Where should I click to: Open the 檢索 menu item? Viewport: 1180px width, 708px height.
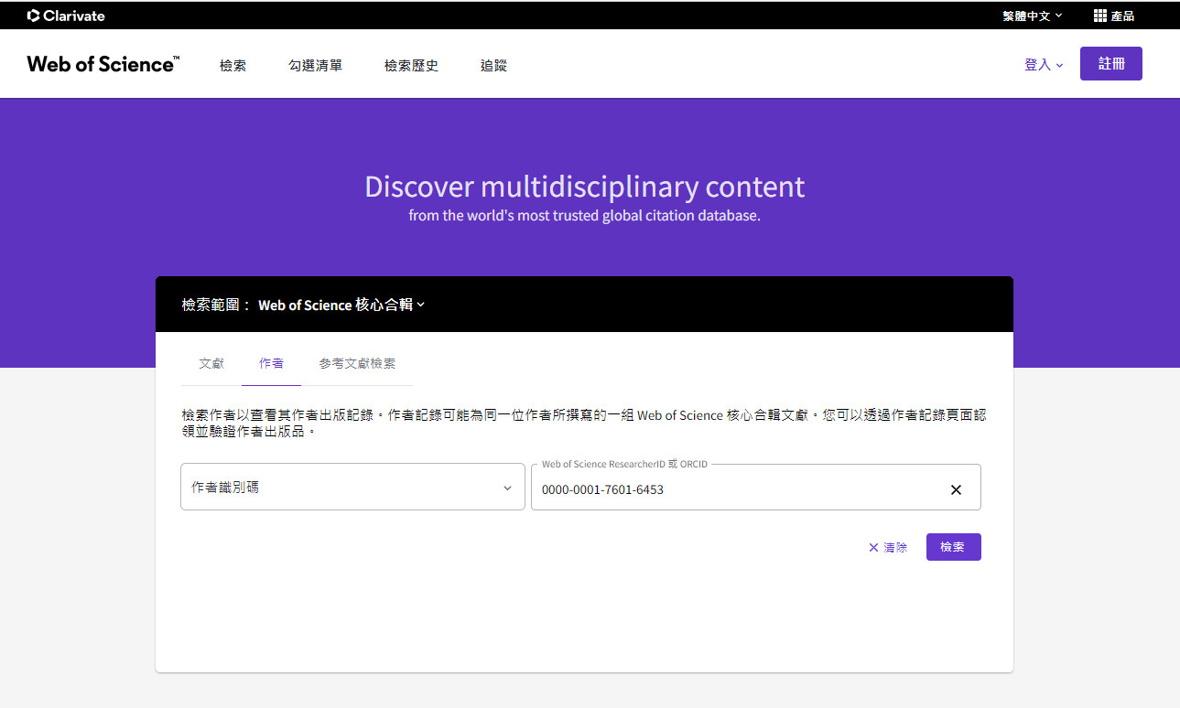coord(233,66)
